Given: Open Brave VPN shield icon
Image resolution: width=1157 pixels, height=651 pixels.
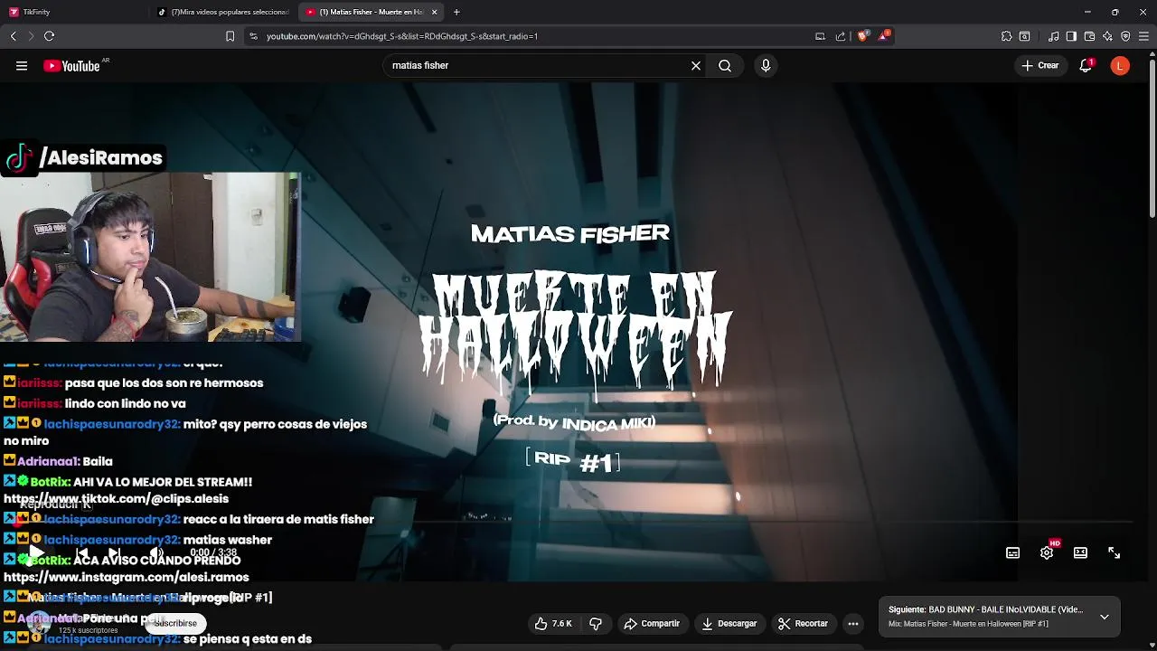Looking at the screenshot, I should (1125, 36).
